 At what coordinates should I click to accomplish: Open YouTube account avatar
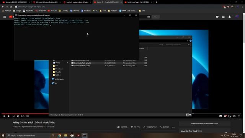[x=237, y=16]
